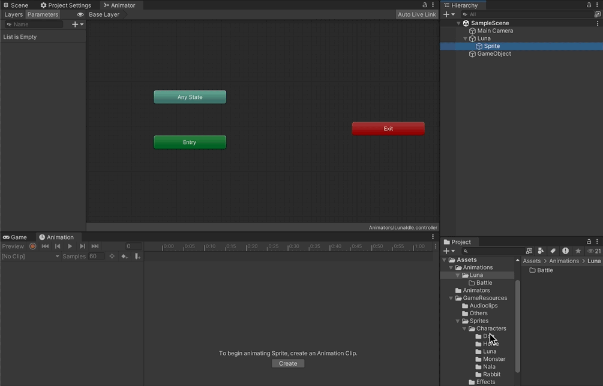This screenshot has height=386, width=603.
Task: Open SampleScene options kebab menu
Action: 597,23
